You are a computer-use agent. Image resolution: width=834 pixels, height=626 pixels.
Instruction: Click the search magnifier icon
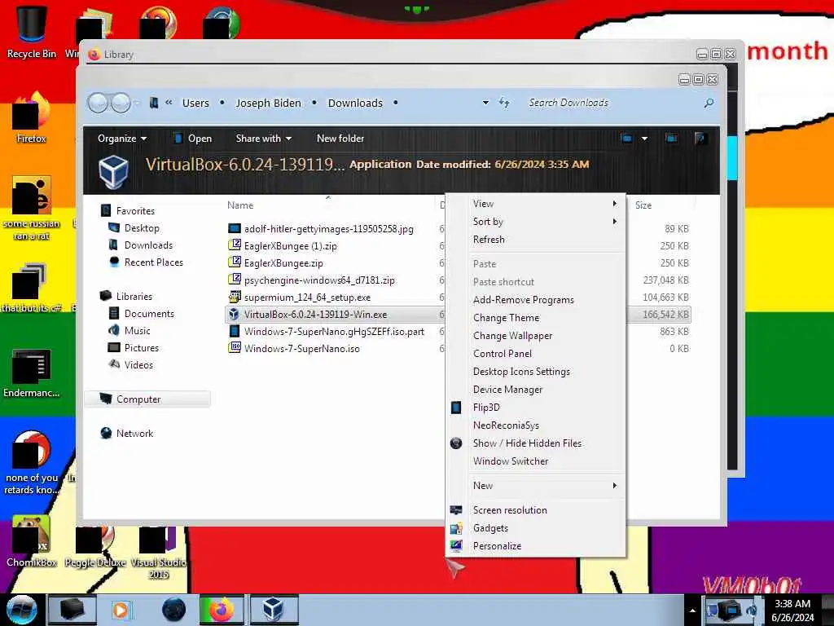[709, 103]
